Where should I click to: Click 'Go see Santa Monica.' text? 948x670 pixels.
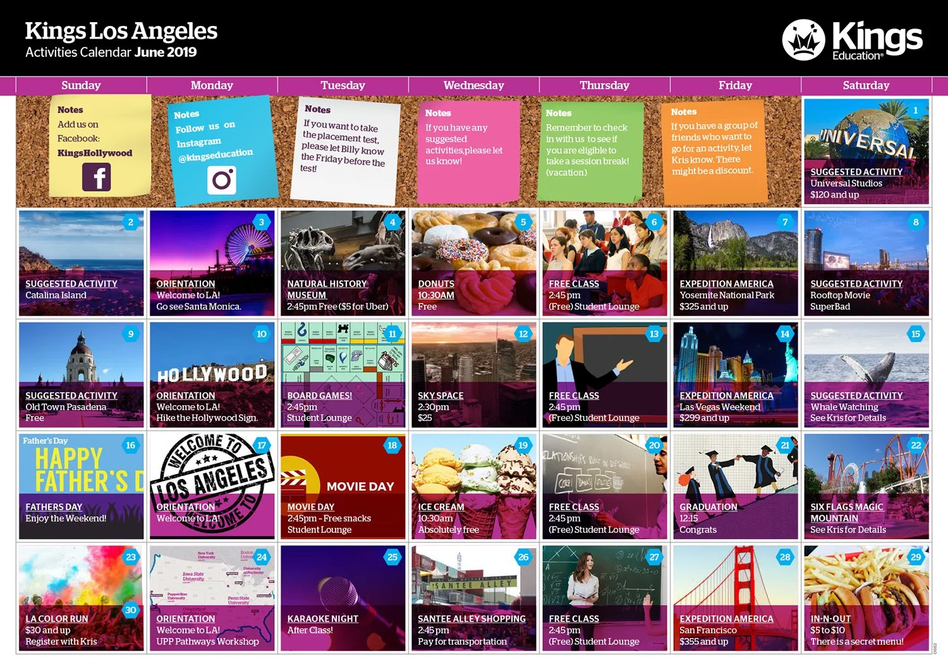[x=198, y=307]
